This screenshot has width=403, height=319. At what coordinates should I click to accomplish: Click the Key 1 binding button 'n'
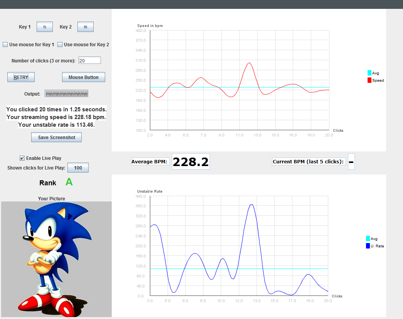tap(45, 27)
